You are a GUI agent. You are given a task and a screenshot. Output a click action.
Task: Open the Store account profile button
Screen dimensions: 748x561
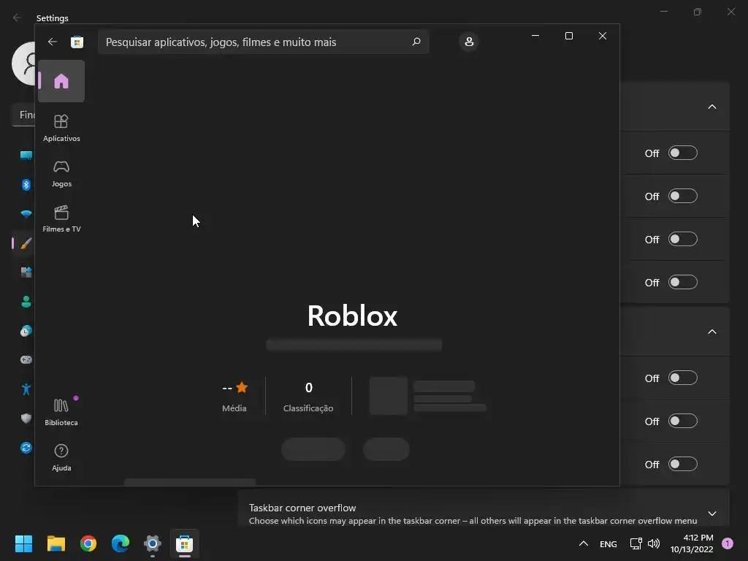tap(469, 42)
